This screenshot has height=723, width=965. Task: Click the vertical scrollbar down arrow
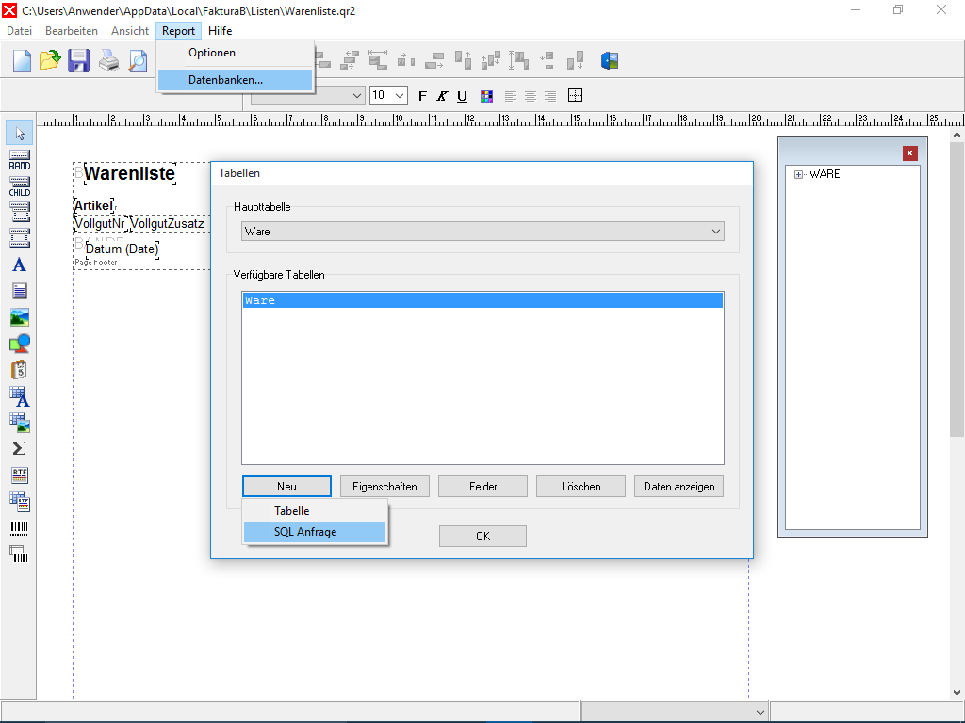point(957,693)
